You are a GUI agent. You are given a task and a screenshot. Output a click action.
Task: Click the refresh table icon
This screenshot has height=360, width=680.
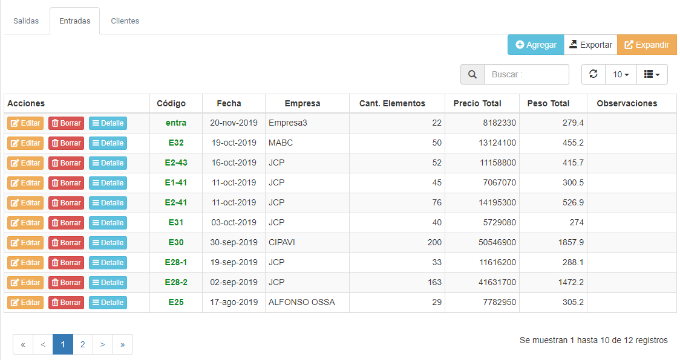(x=593, y=74)
